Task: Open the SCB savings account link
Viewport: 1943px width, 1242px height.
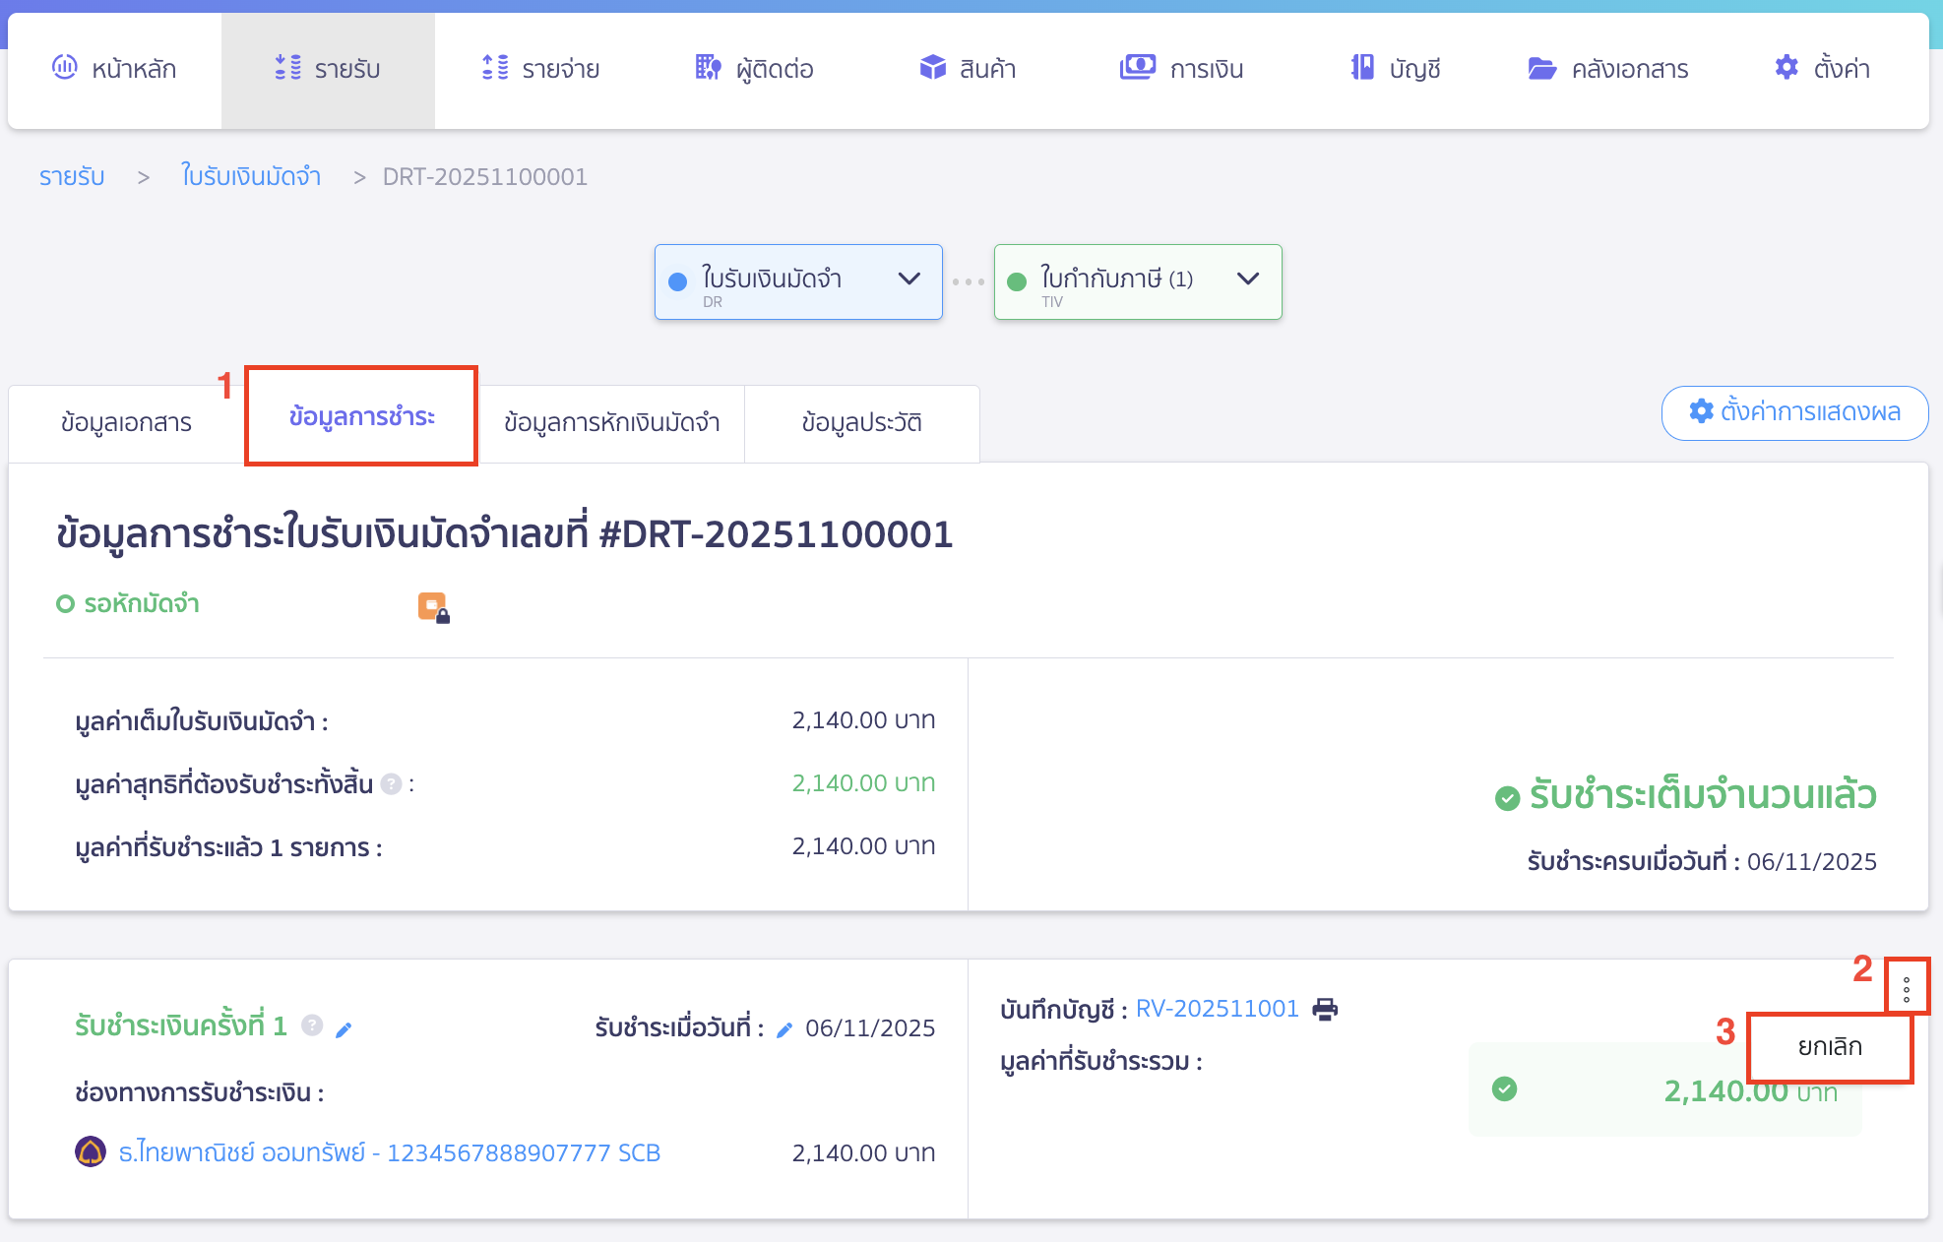Action: coord(389,1152)
